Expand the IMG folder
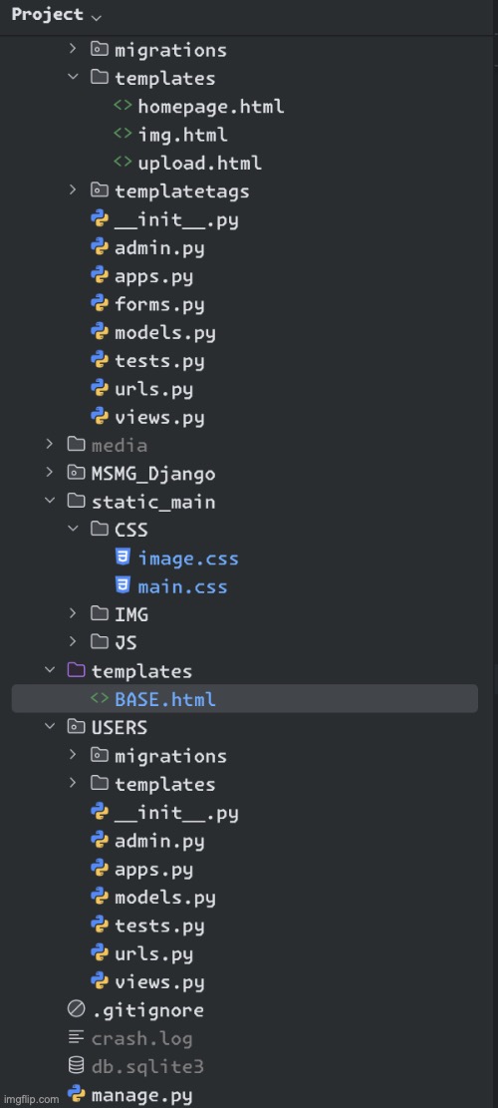498x1108 pixels. [73, 614]
